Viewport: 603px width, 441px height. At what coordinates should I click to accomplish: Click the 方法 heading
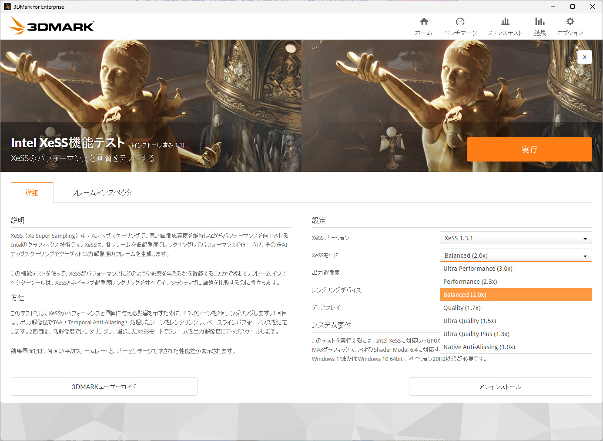(18, 298)
